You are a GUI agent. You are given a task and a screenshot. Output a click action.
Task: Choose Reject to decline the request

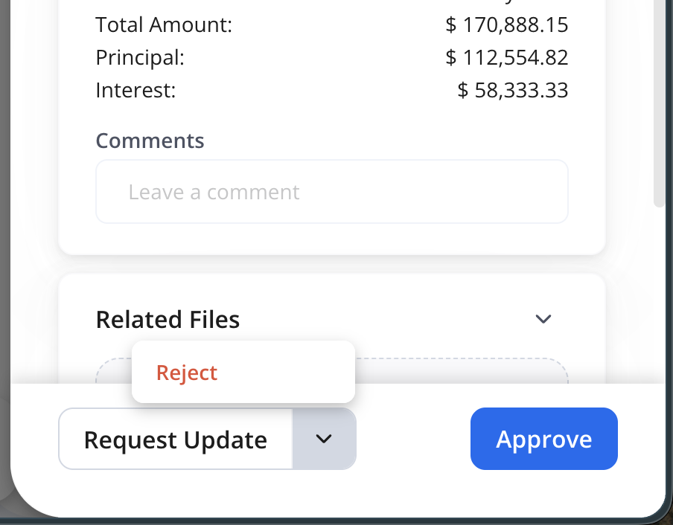click(186, 372)
